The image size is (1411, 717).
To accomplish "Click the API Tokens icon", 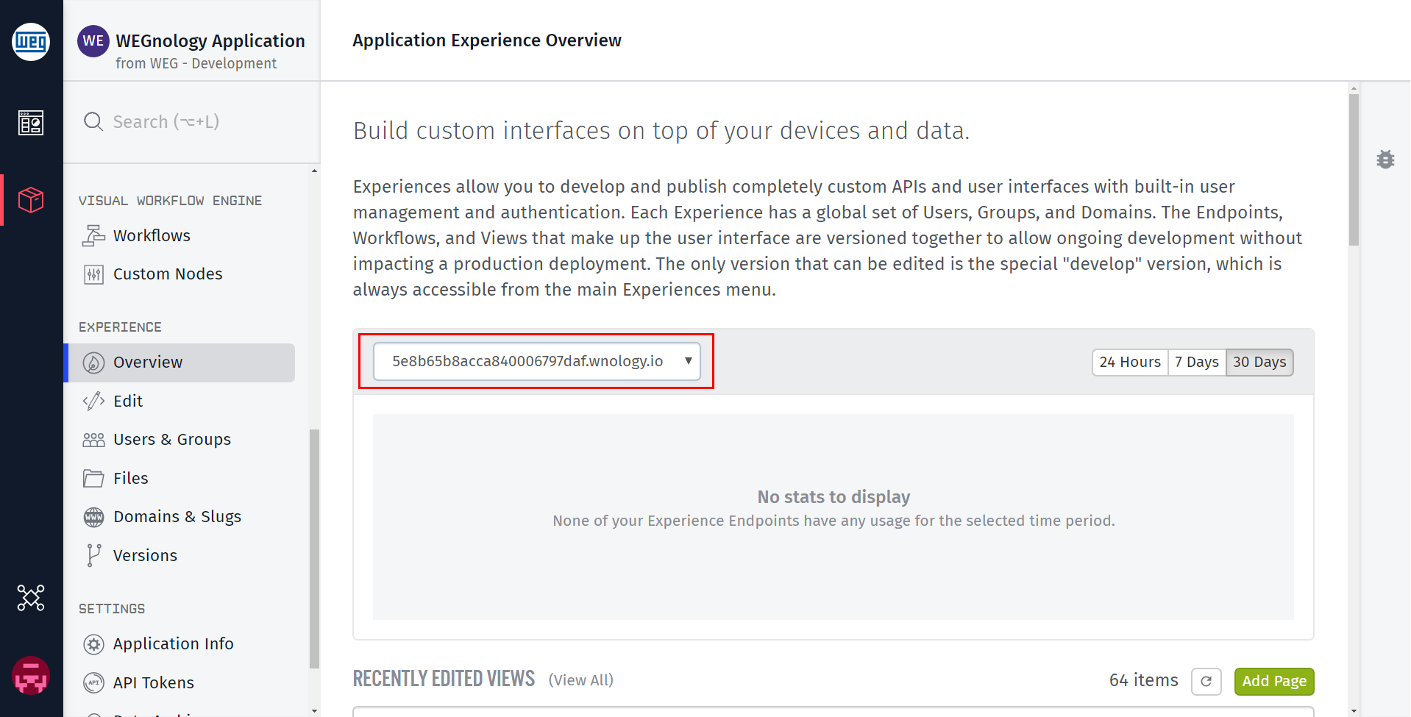I will pyautogui.click(x=93, y=682).
